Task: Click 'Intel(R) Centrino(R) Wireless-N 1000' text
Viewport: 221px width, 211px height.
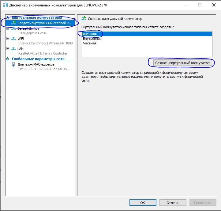Action: 46,43
